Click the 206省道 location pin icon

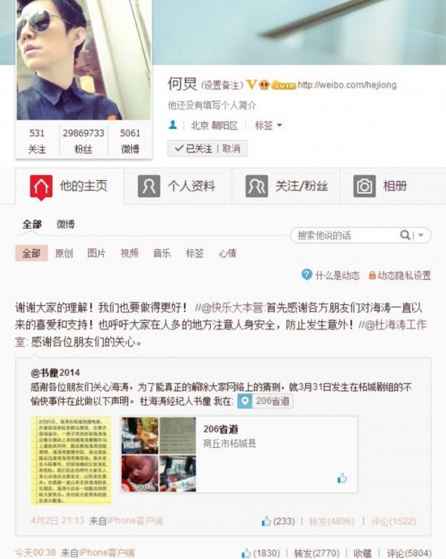245,401
